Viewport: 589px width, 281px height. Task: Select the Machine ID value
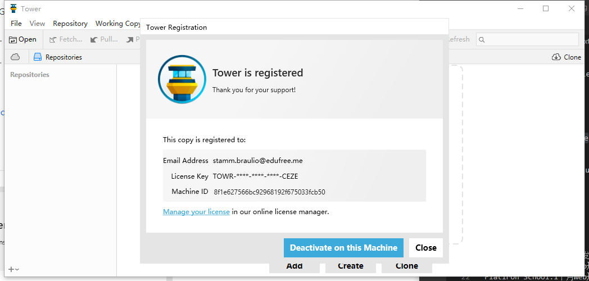tap(269, 192)
